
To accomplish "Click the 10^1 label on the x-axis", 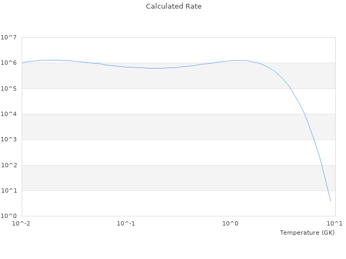I will (x=335, y=223).
